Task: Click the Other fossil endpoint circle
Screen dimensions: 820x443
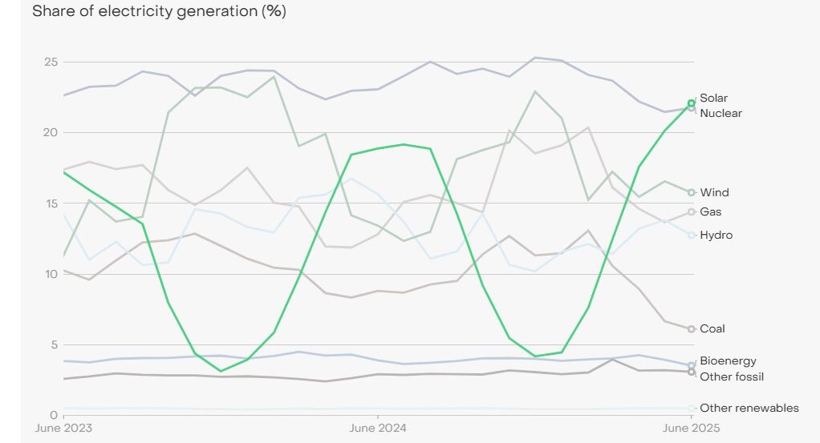Action: point(692,373)
